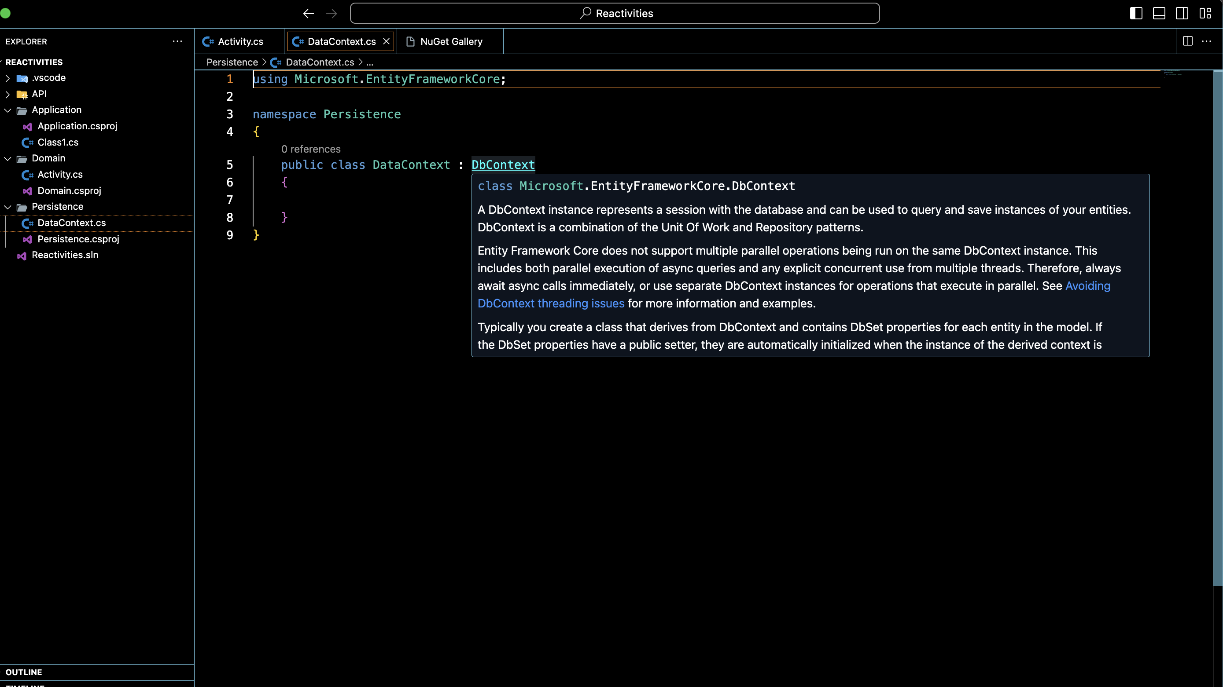
Task: Open the customize layout icon
Action: click(x=1205, y=13)
